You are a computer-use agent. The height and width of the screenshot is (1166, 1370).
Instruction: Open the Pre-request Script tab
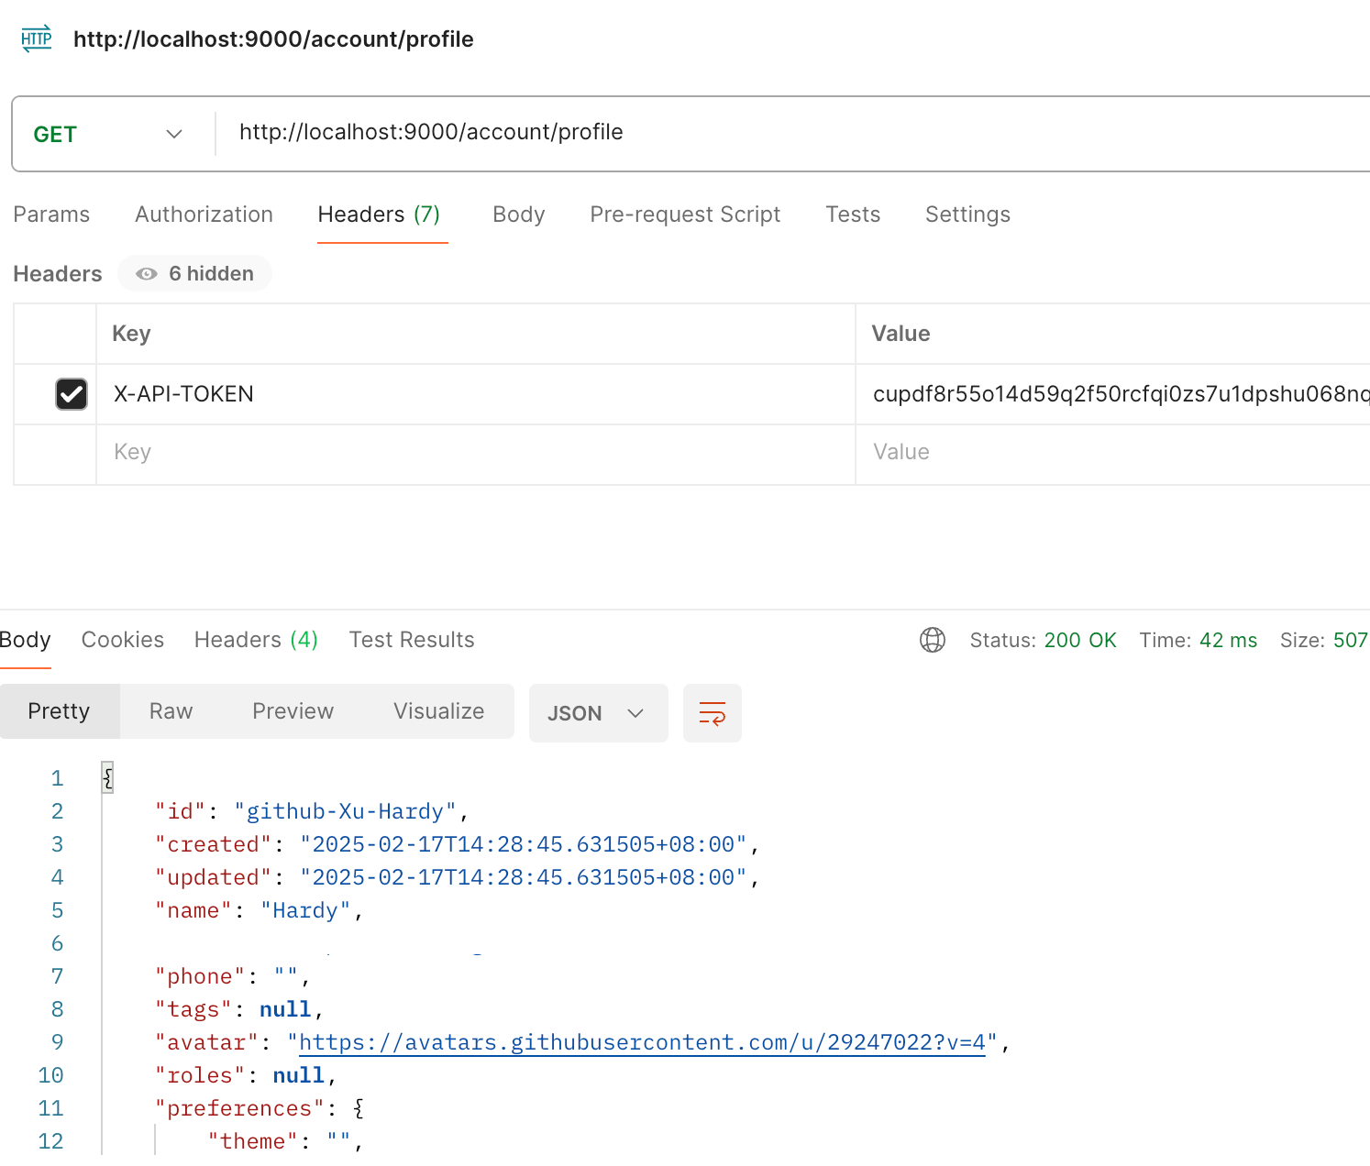tap(685, 214)
